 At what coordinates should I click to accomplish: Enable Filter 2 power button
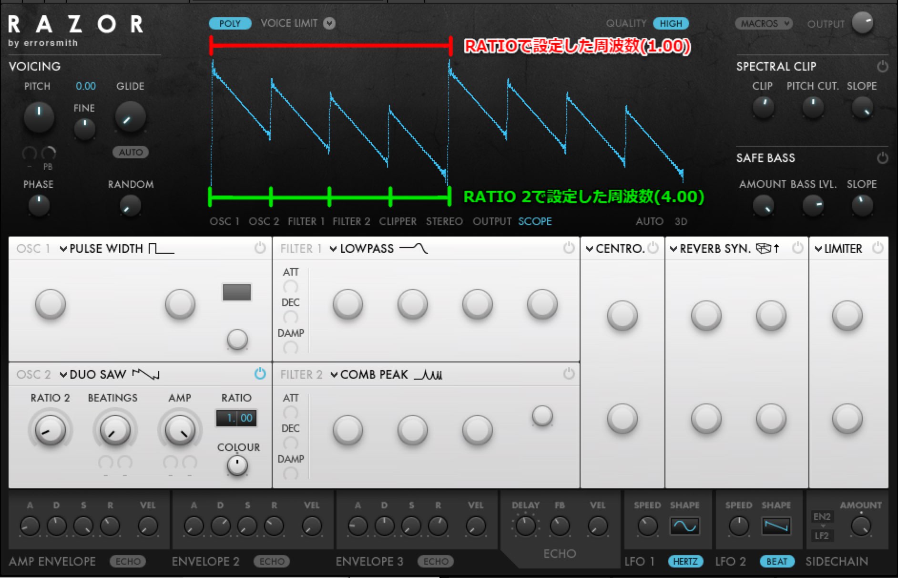569,373
